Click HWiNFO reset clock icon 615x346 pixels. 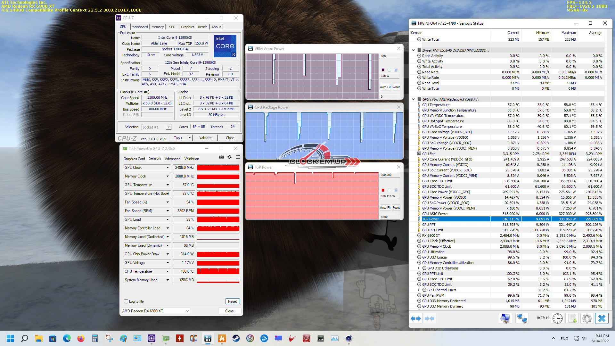(557, 318)
